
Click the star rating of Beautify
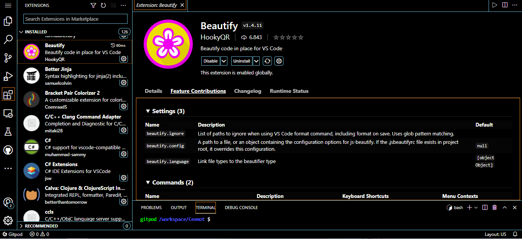point(288,37)
